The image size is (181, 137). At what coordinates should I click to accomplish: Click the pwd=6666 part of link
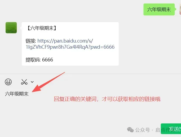102,47
